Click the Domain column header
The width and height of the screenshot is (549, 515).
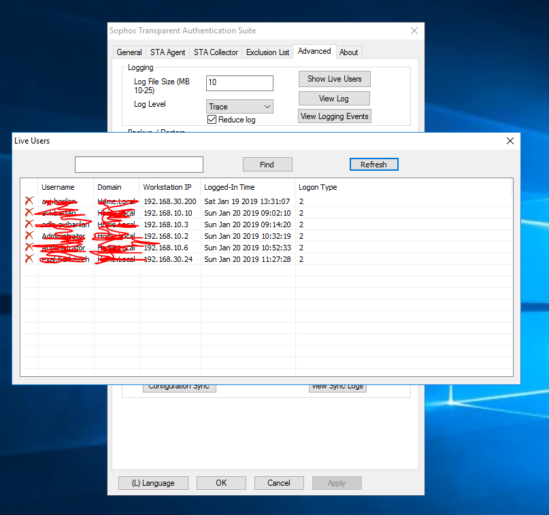coord(116,187)
